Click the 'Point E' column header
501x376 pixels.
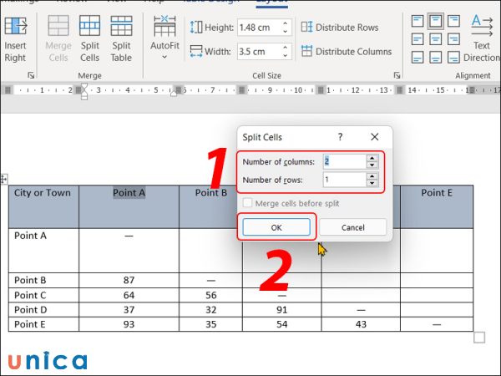pos(437,206)
